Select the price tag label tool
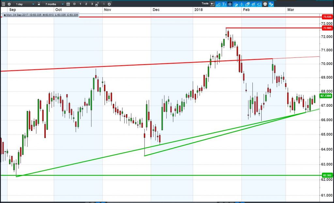Screen dimensions: 334x203 pos(259,4)
